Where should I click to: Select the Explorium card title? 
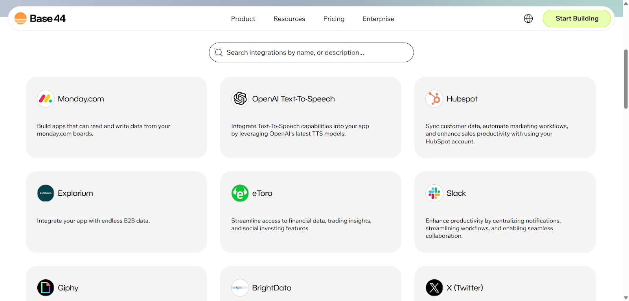pyautogui.click(x=75, y=193)
